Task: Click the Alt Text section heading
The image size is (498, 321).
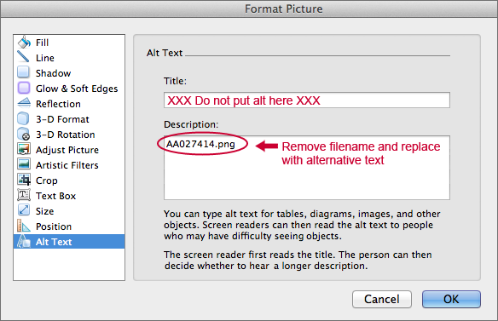Action: click(x=165, y=53)
